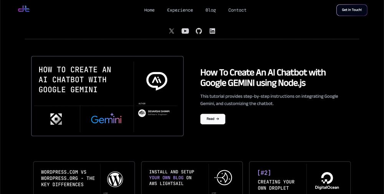The height and width of the screenshot is (194, 384).
Task: Click the Read button for Gemini tutorial
Action: pos(213,119)
